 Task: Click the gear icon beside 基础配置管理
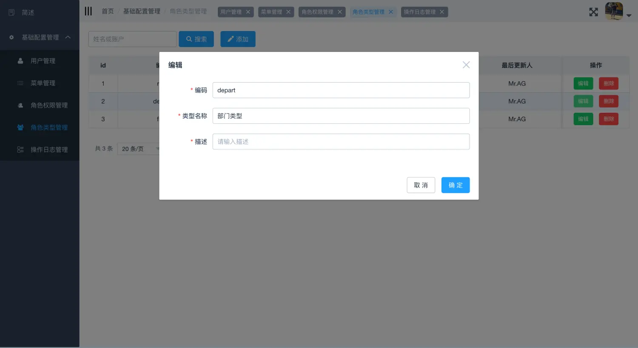click(11, 37)
